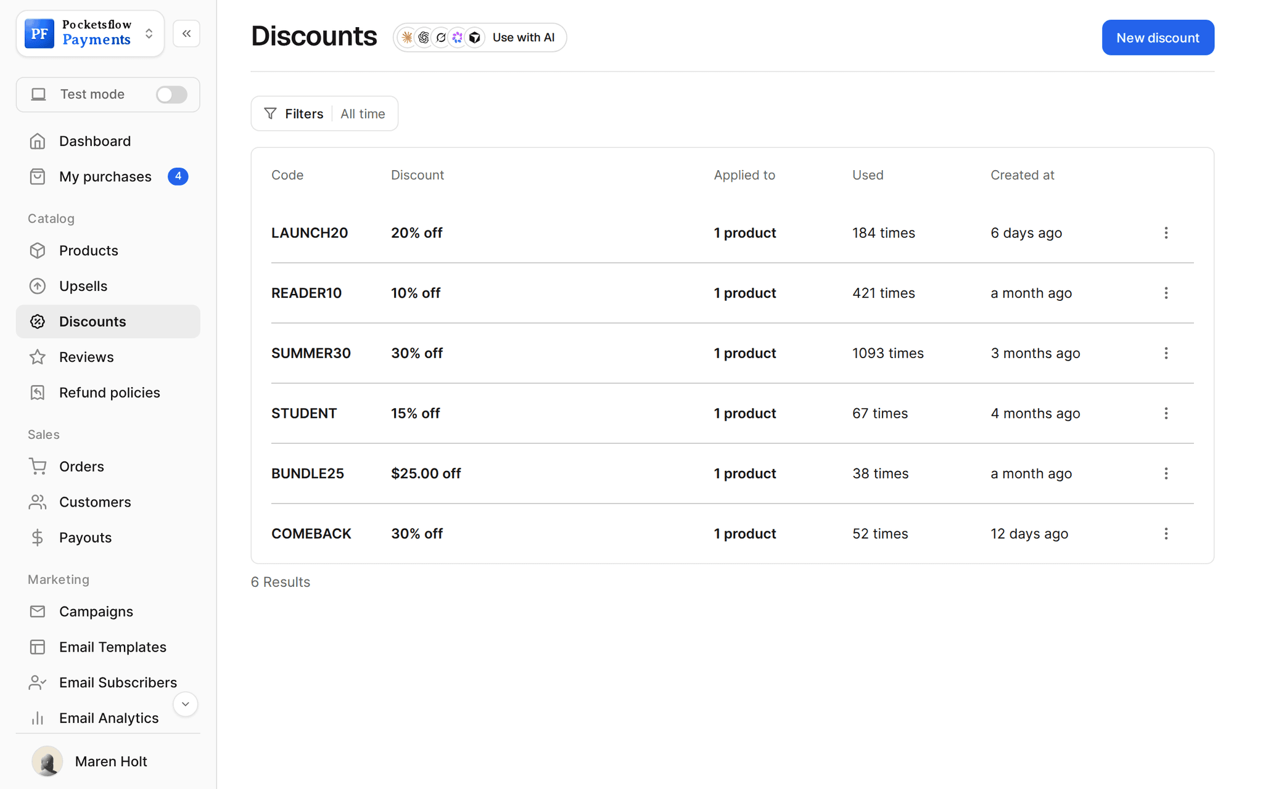Click the Email Subscribers user-check icon
The width and height of the screenshot is (1263, 789).
(38, 682)
